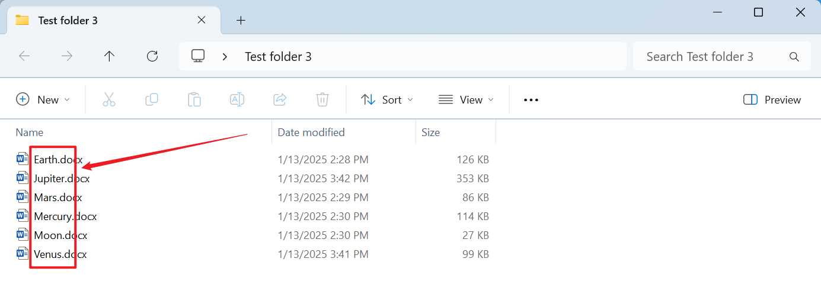Click the Paste clipboard icon
Screen dimensions: 821x281
194,99
